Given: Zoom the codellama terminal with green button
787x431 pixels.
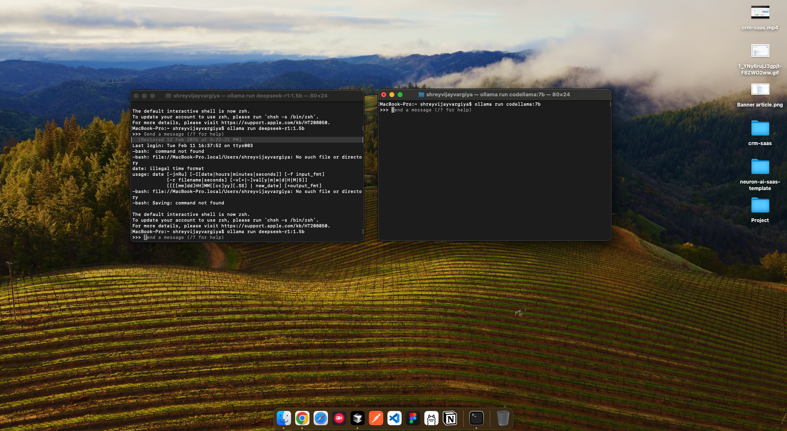Looking at the screenshot, I should [x=400, y=94].
